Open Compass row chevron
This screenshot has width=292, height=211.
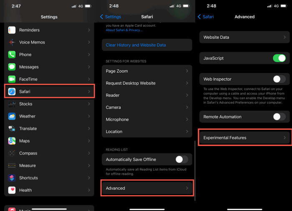(x=89, y=153)
